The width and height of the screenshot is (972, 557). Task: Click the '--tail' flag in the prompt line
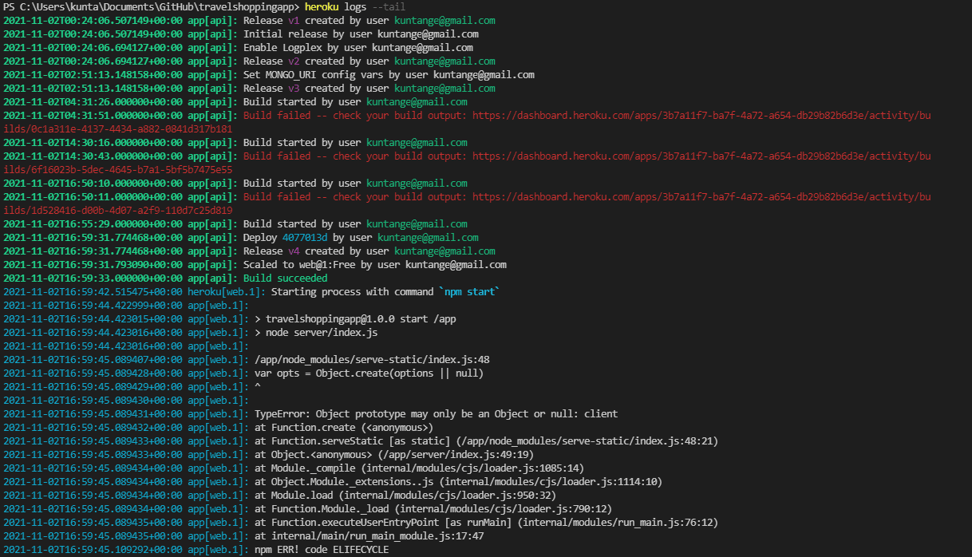pos(389,6)
